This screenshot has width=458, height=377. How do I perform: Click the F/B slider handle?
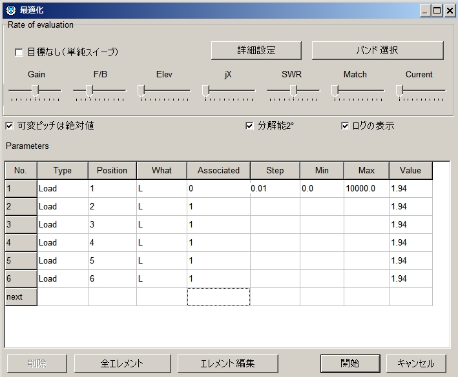89,90
